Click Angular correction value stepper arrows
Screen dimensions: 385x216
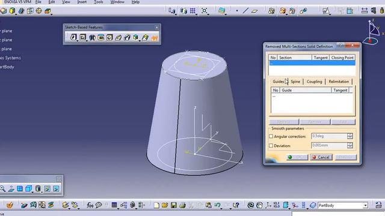click(x=350, y=136)
